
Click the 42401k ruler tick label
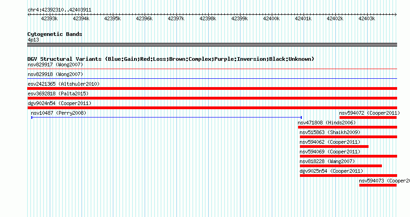tap(303, 18)
